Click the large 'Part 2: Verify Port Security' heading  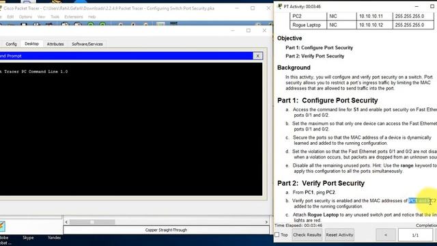(x=321, y=183)
